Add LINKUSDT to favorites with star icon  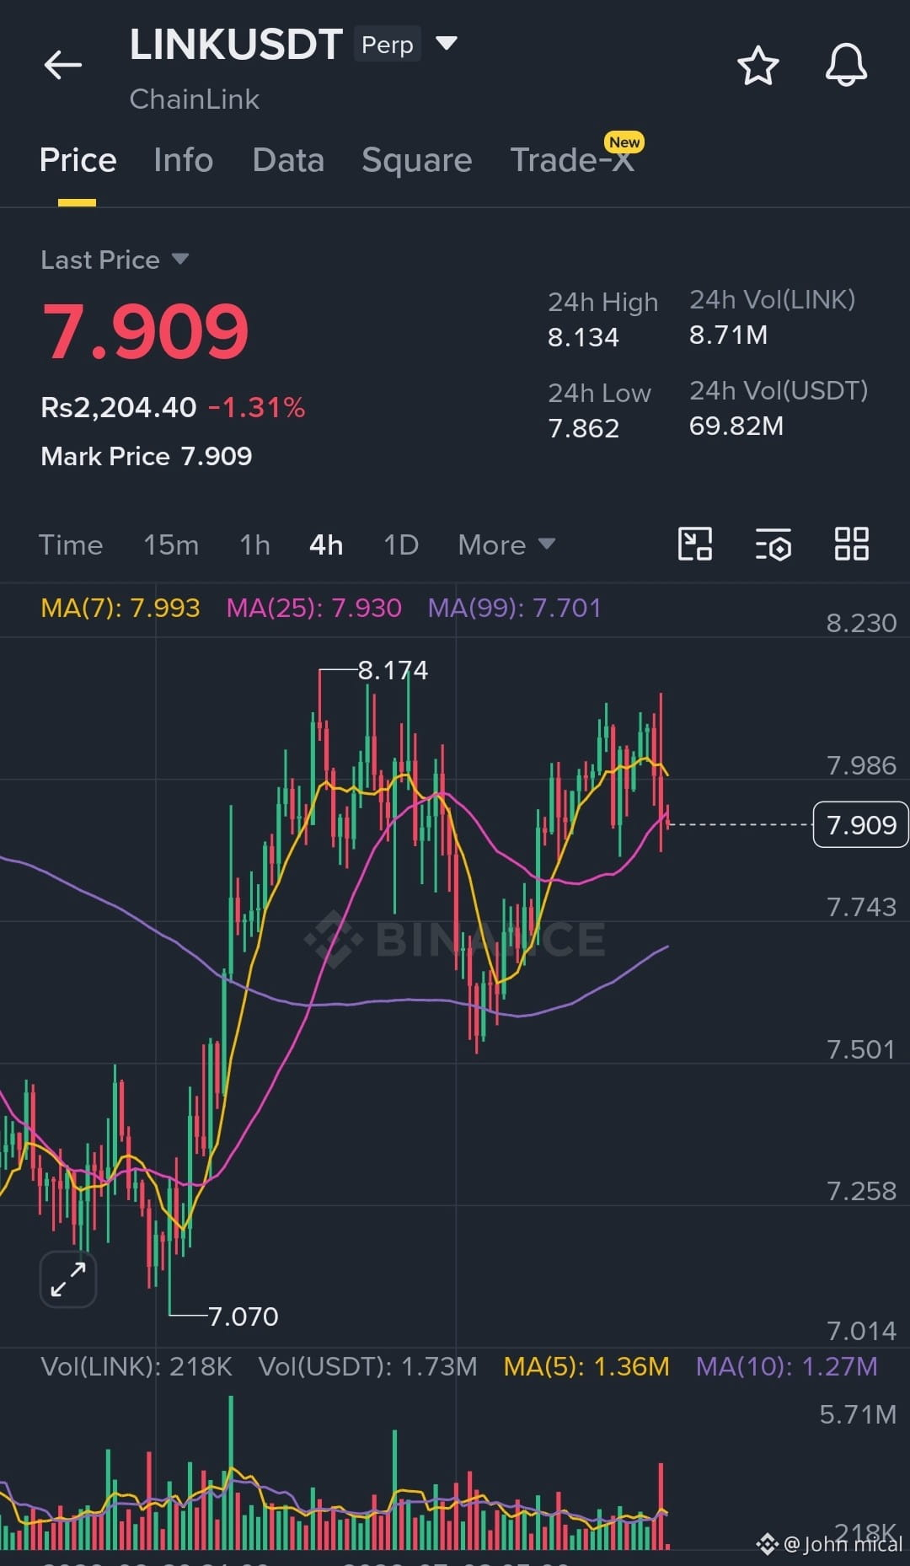(x=757, y=66)
